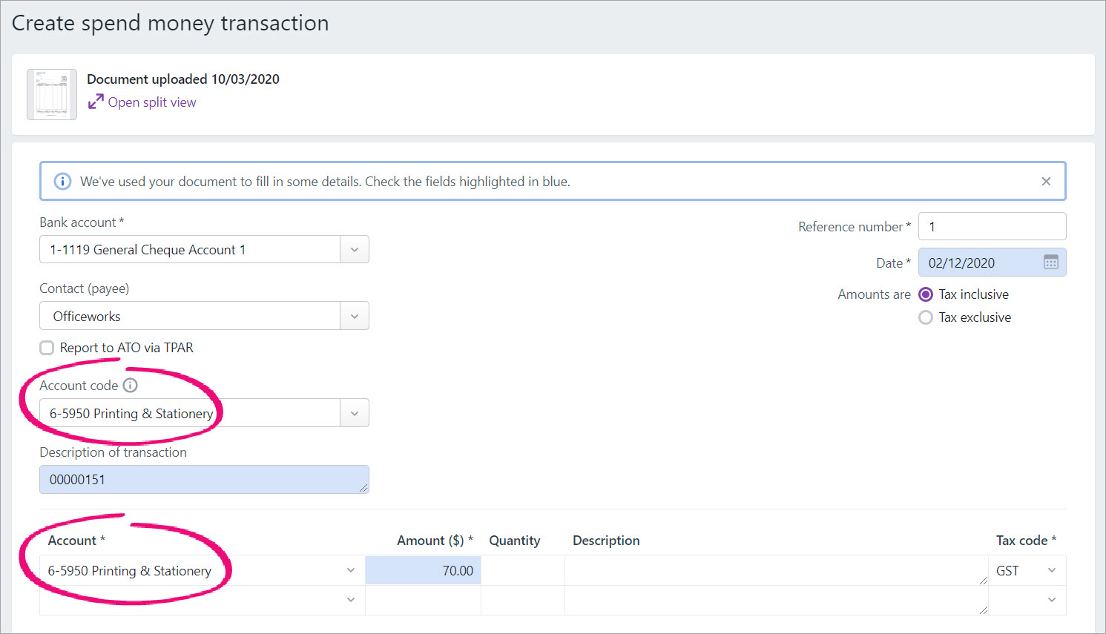Image resolution: width=1106 pixels, height=634 pixels.
Task: Click the info icon in the blue banner
Action: click(62, 180)
